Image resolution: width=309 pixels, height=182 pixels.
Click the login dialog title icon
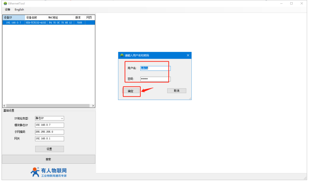click(122, 55)
